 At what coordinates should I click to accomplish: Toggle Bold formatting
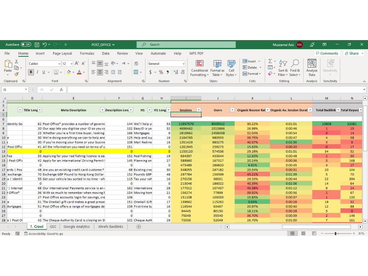click(31, 72)
